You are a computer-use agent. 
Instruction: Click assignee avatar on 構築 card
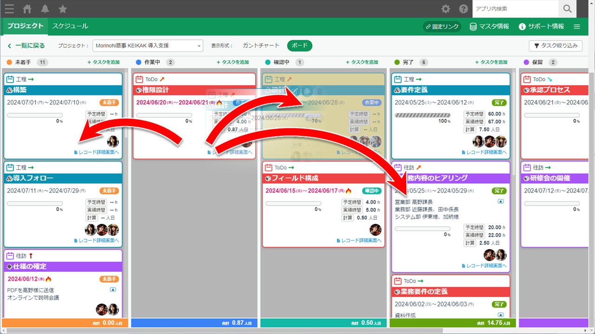pyautogui.click(x=113, y=141)
